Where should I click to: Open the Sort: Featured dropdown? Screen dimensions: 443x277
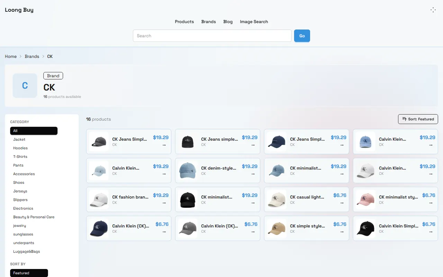click(x=418, y=119)
